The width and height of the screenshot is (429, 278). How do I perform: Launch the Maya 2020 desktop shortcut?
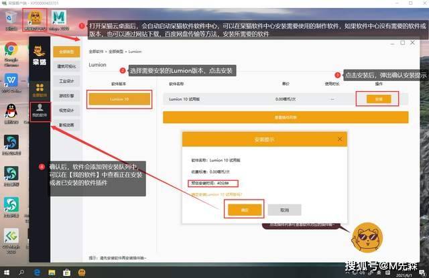pyautogui.click(x=59, y=19)
